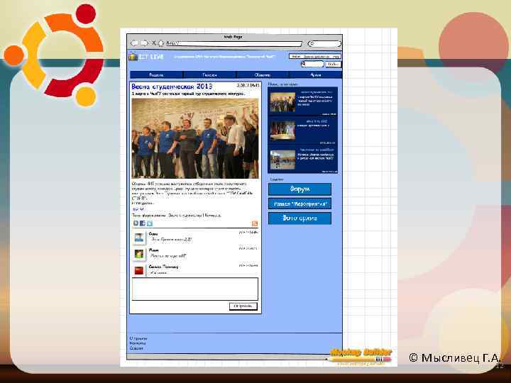511x383 pixels.
Task: Click the browser forward arrow
Action: pos(144,43)
